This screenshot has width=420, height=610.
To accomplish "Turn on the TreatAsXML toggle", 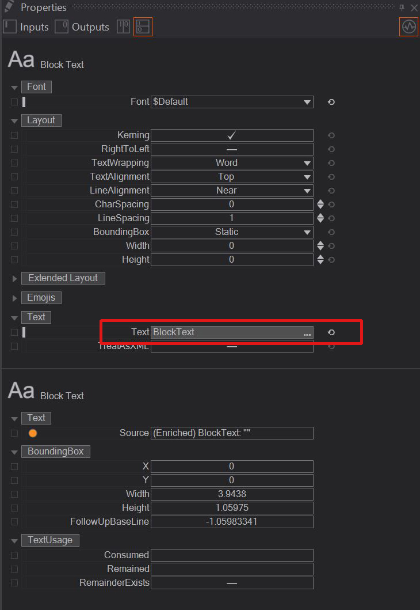I will pos(232,346).
